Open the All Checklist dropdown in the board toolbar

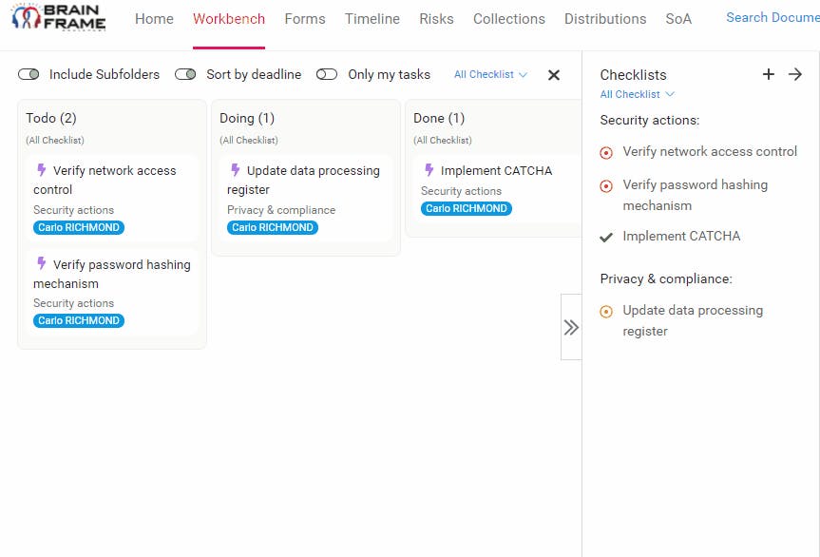click(490, 74)
